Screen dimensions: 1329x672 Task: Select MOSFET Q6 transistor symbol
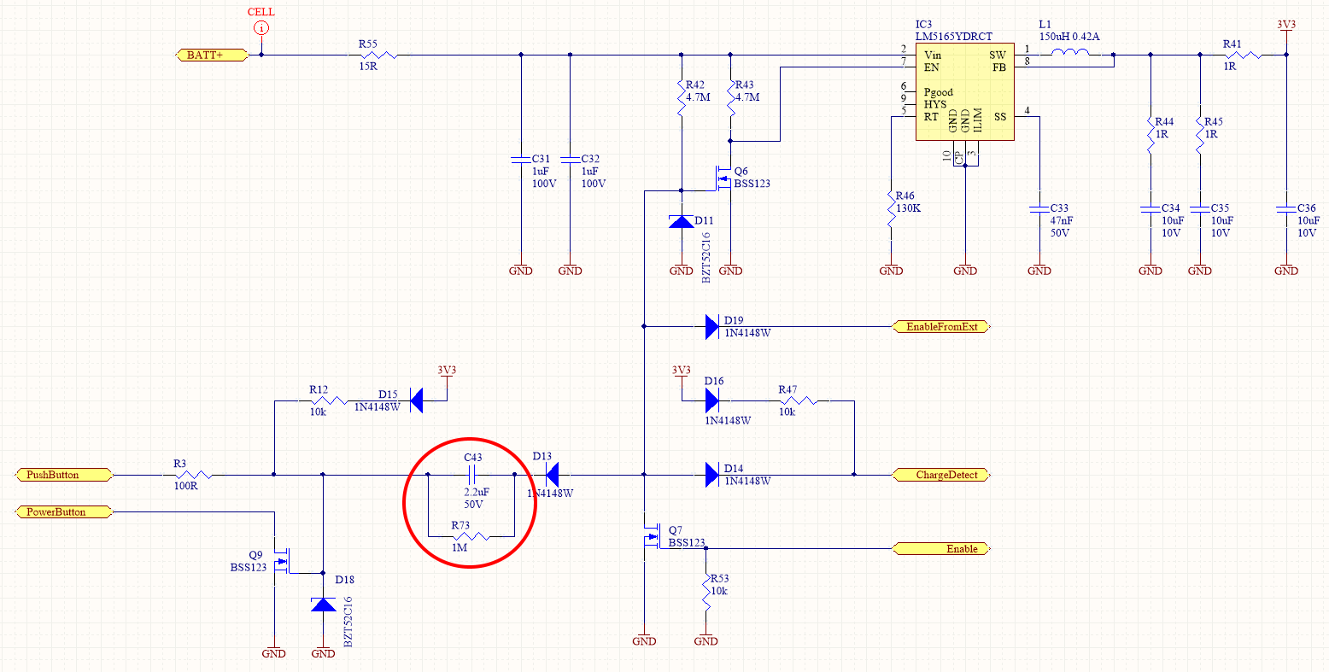click(x=722, y=179)
